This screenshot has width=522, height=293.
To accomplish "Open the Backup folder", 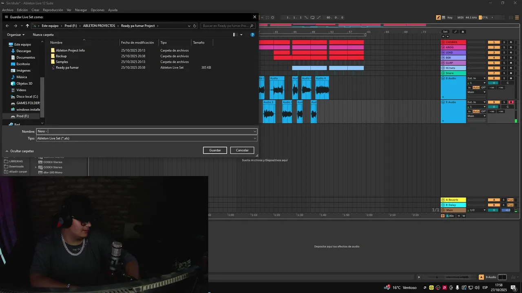I will (61, 56).
